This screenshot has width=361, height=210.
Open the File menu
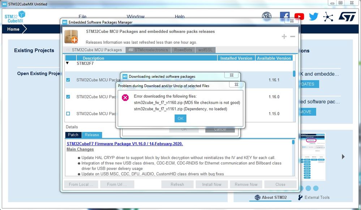click(82, 17)
